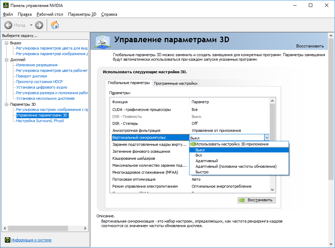Collapse the Параметры 3D tree node

(7, 104)
